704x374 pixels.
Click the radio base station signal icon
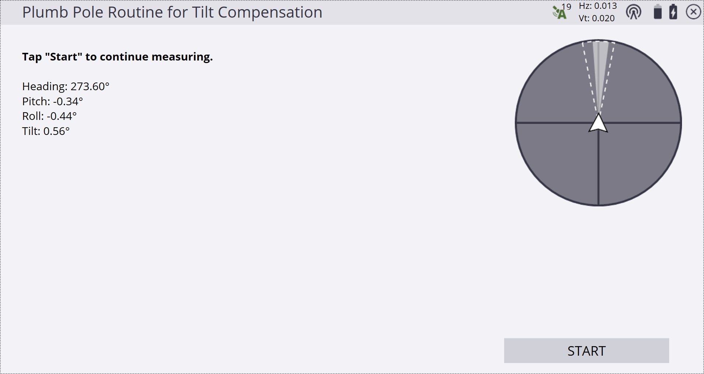pos(634,12)
